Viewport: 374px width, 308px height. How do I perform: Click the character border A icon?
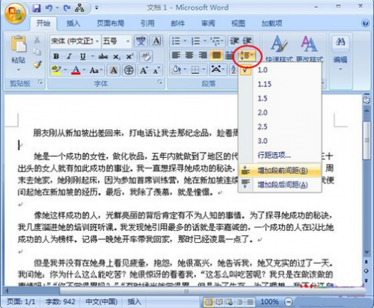156,41
